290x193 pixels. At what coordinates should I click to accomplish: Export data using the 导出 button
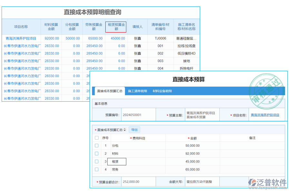(x=134, y=130)
